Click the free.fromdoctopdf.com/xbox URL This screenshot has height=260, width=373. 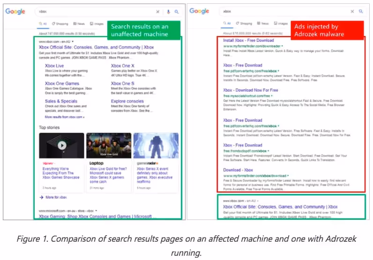click(245, 151)
